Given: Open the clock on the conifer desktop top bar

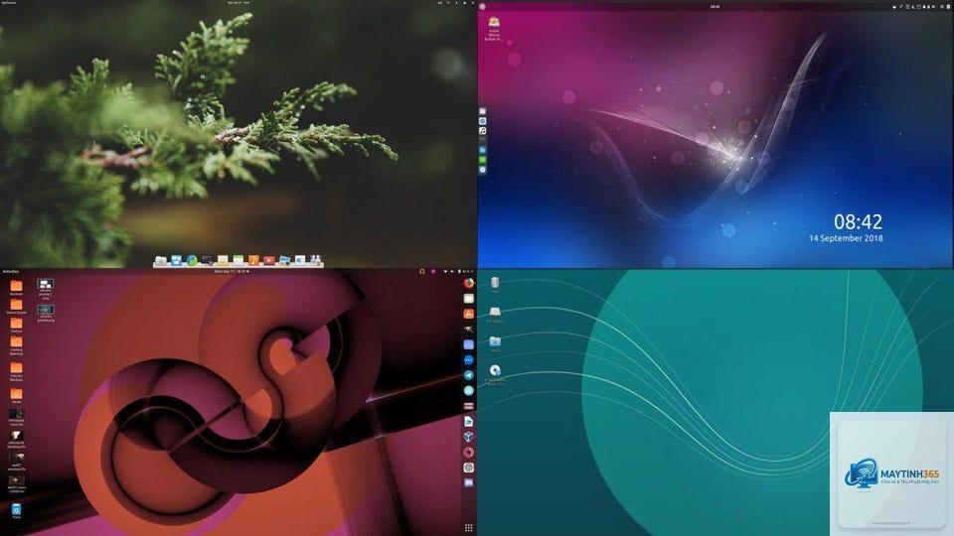Looking at the screenshot, I should (x=238, y=2).
